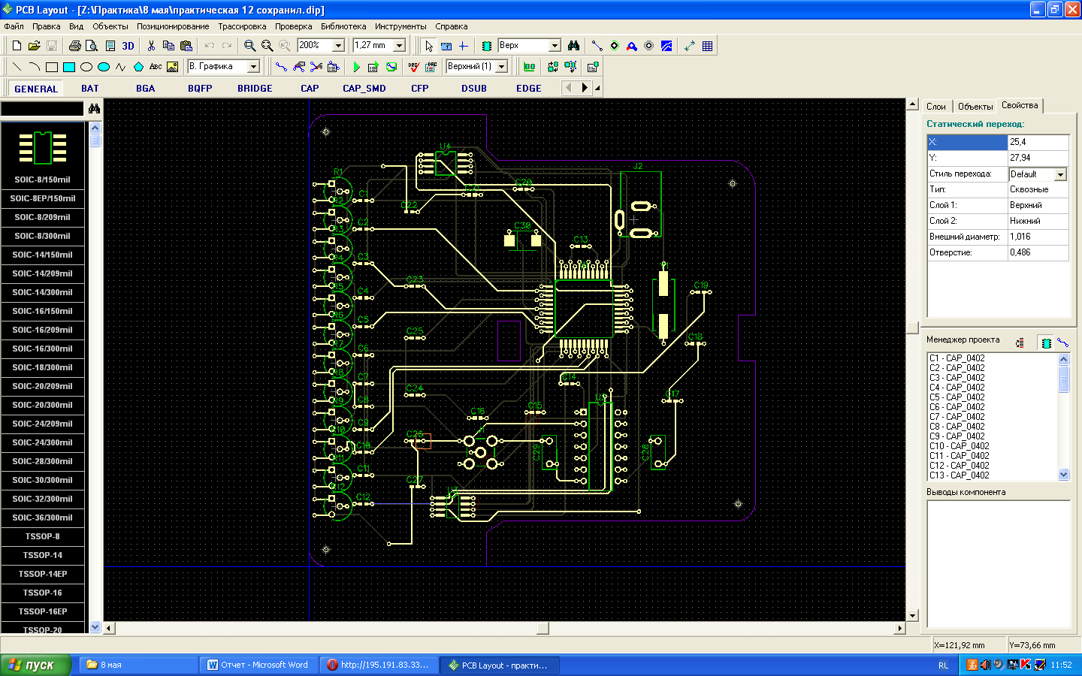The width and height of the screenshot is (1082, 676).
Task: Open print preview
Action: [x=92, y=46]
